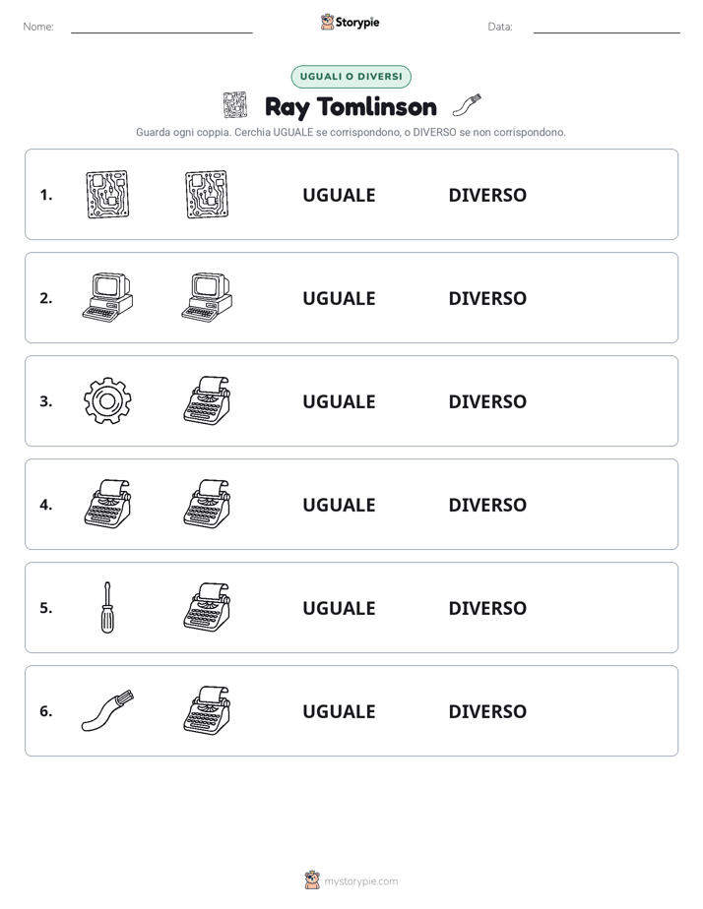Viewport: 703px width, 909px height.
Task: Select DIVERSO for row 5
Action: click(487, 608)
